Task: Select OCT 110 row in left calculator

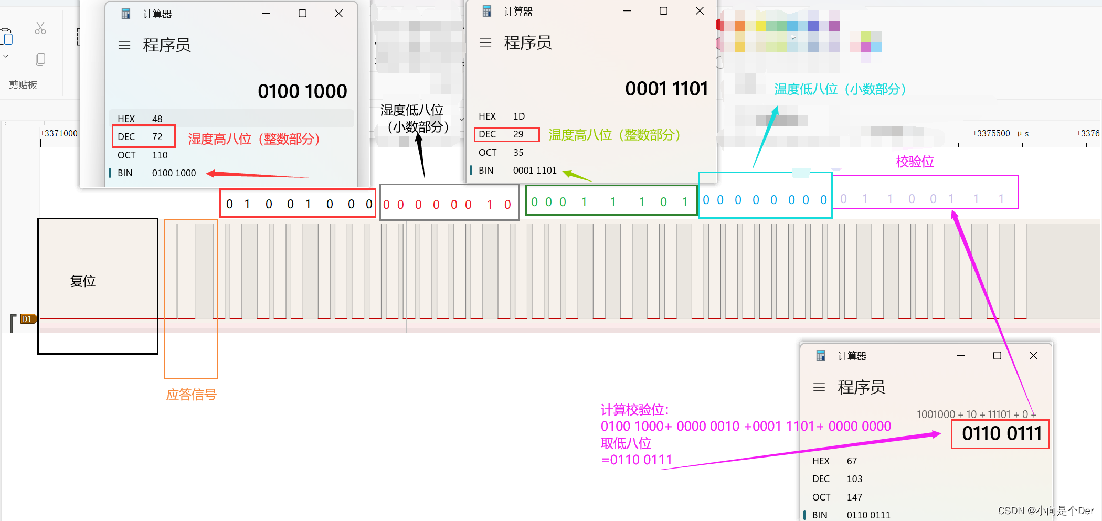Action: (231, 155)
